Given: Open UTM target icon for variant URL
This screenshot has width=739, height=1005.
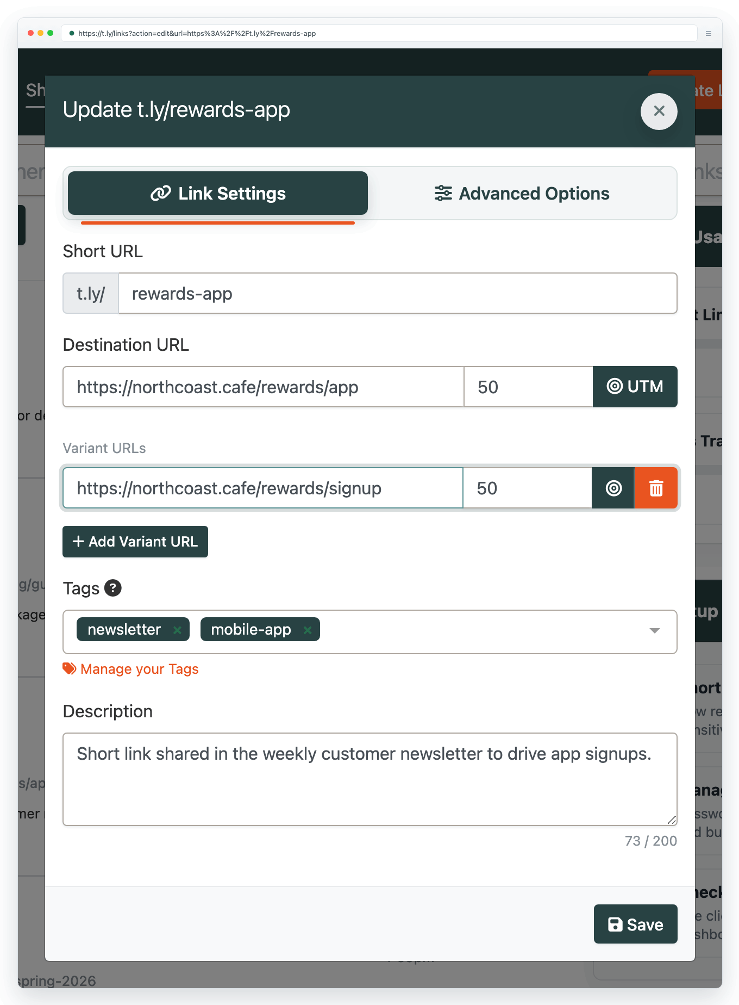Looking at the screenshot, I should [x=613, y=488].
